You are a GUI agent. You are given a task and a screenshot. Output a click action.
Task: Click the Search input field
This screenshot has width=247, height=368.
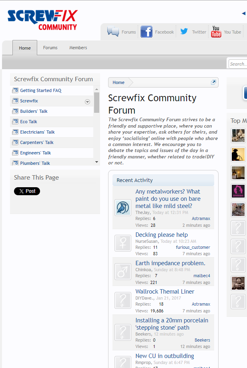pos(238,64)
